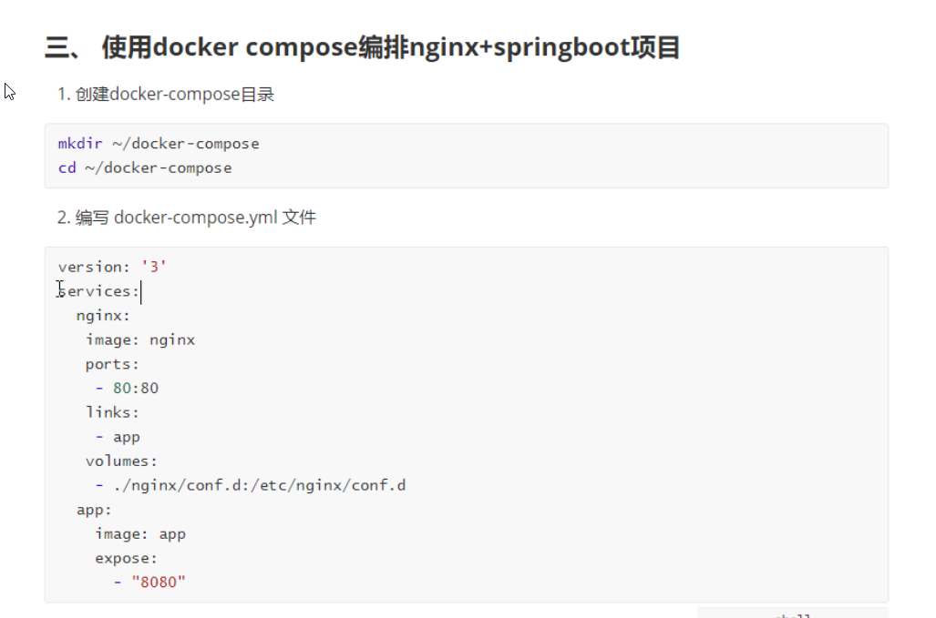Click the app: service key line
936x618 pixels.
click(x=94, y=510)
